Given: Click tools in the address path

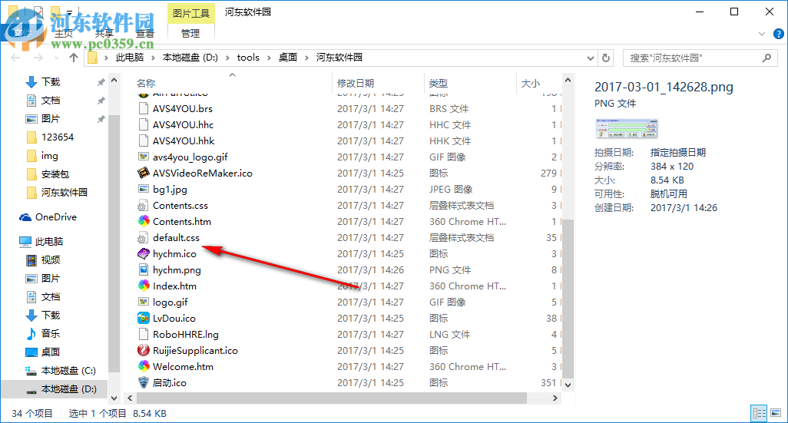Looking at the screenshot, I should (x=248, y=58).
